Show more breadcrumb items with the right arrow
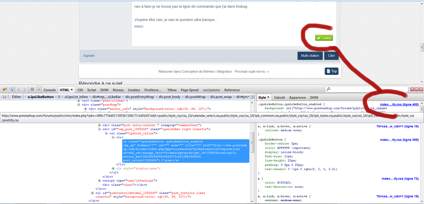 pos(252,97)
